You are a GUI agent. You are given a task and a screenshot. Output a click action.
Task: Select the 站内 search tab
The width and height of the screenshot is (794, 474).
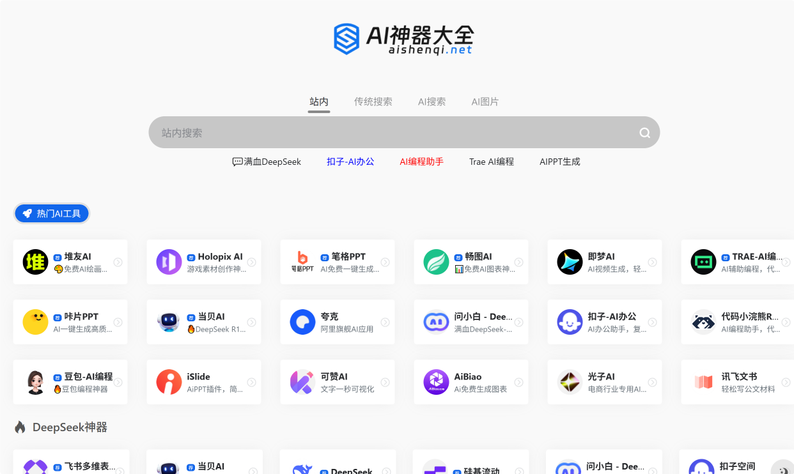319,102
